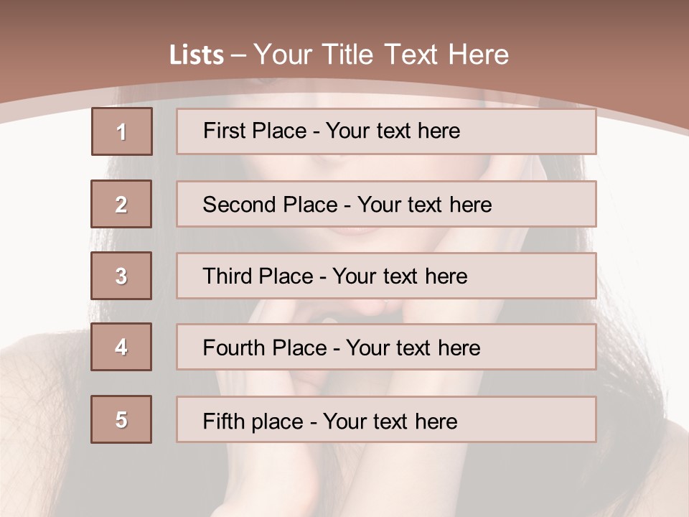Select the number 1 box
This screenshot has width=689, height=517.
pos(121,131)
